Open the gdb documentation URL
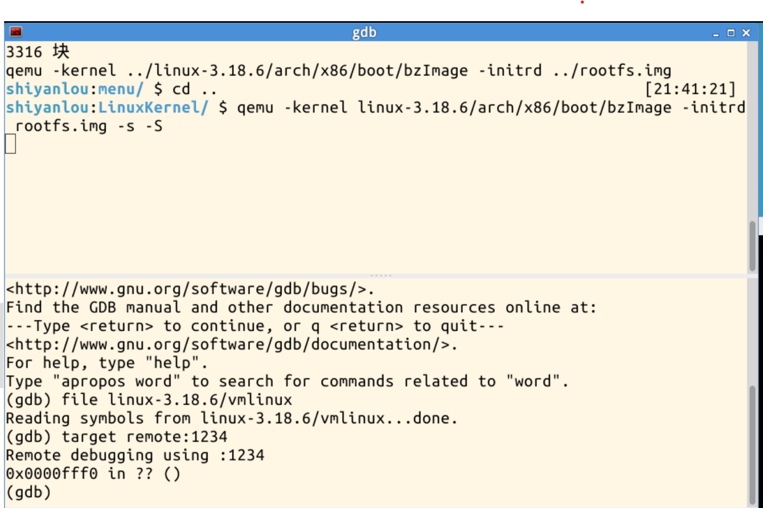 [x=231, y=344]
